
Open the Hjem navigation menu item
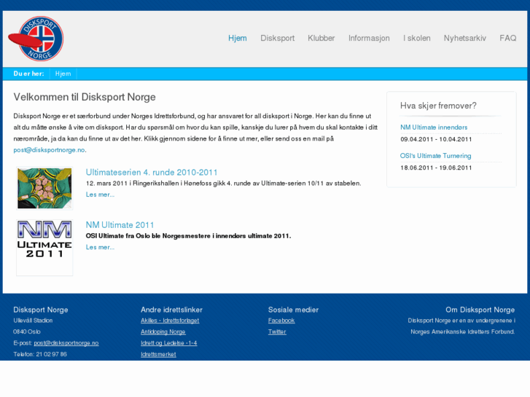[237, 39]
